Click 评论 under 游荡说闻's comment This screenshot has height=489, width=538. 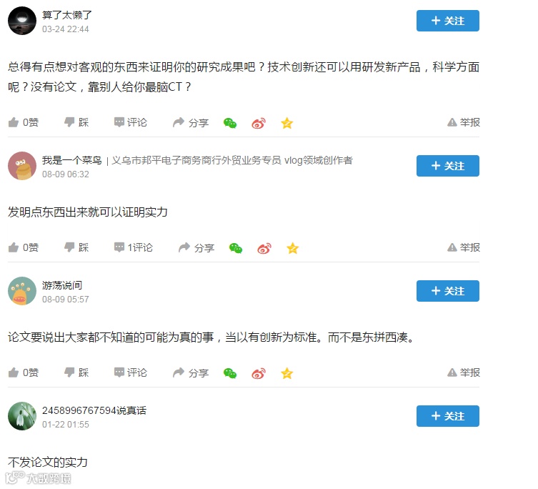130,372
